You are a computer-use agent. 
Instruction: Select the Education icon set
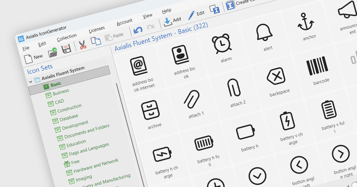(76, 143)
